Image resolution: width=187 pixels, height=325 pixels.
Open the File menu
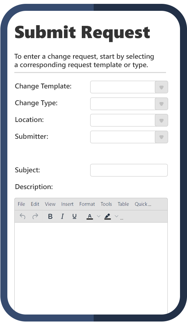click(21, 204)
